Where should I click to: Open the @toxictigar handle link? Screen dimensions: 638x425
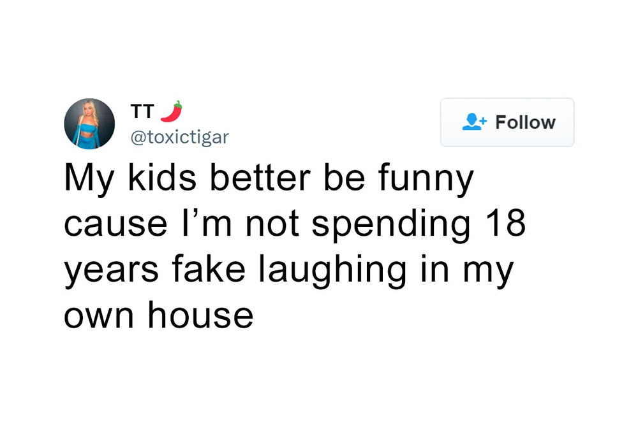pyautogui.click(x=179, y=137)
